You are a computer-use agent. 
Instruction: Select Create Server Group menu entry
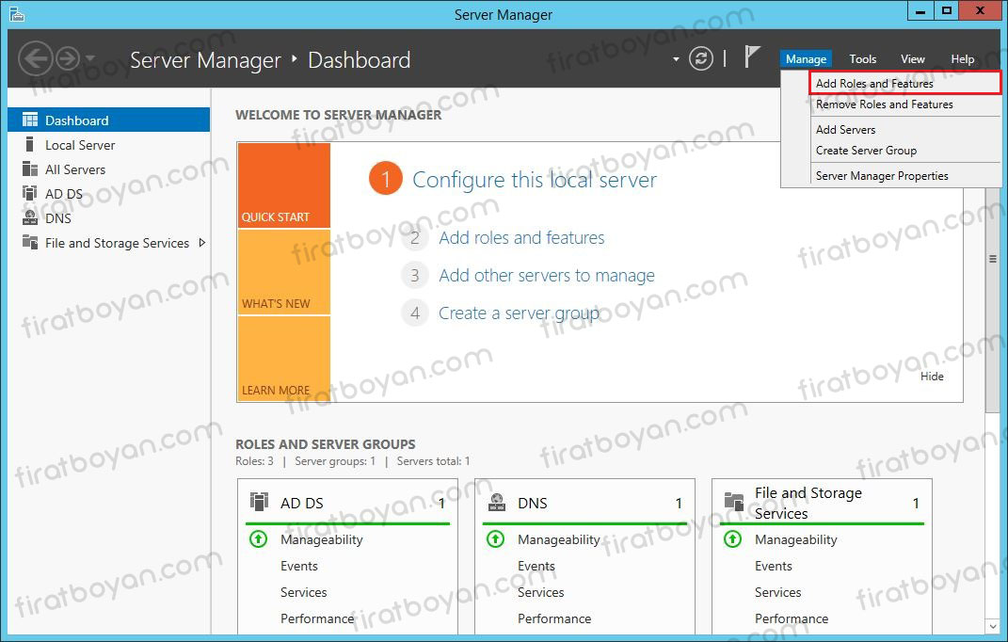905,151
